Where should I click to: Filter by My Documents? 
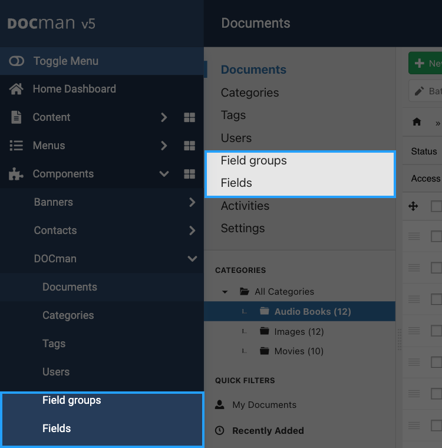coord(264,405)
